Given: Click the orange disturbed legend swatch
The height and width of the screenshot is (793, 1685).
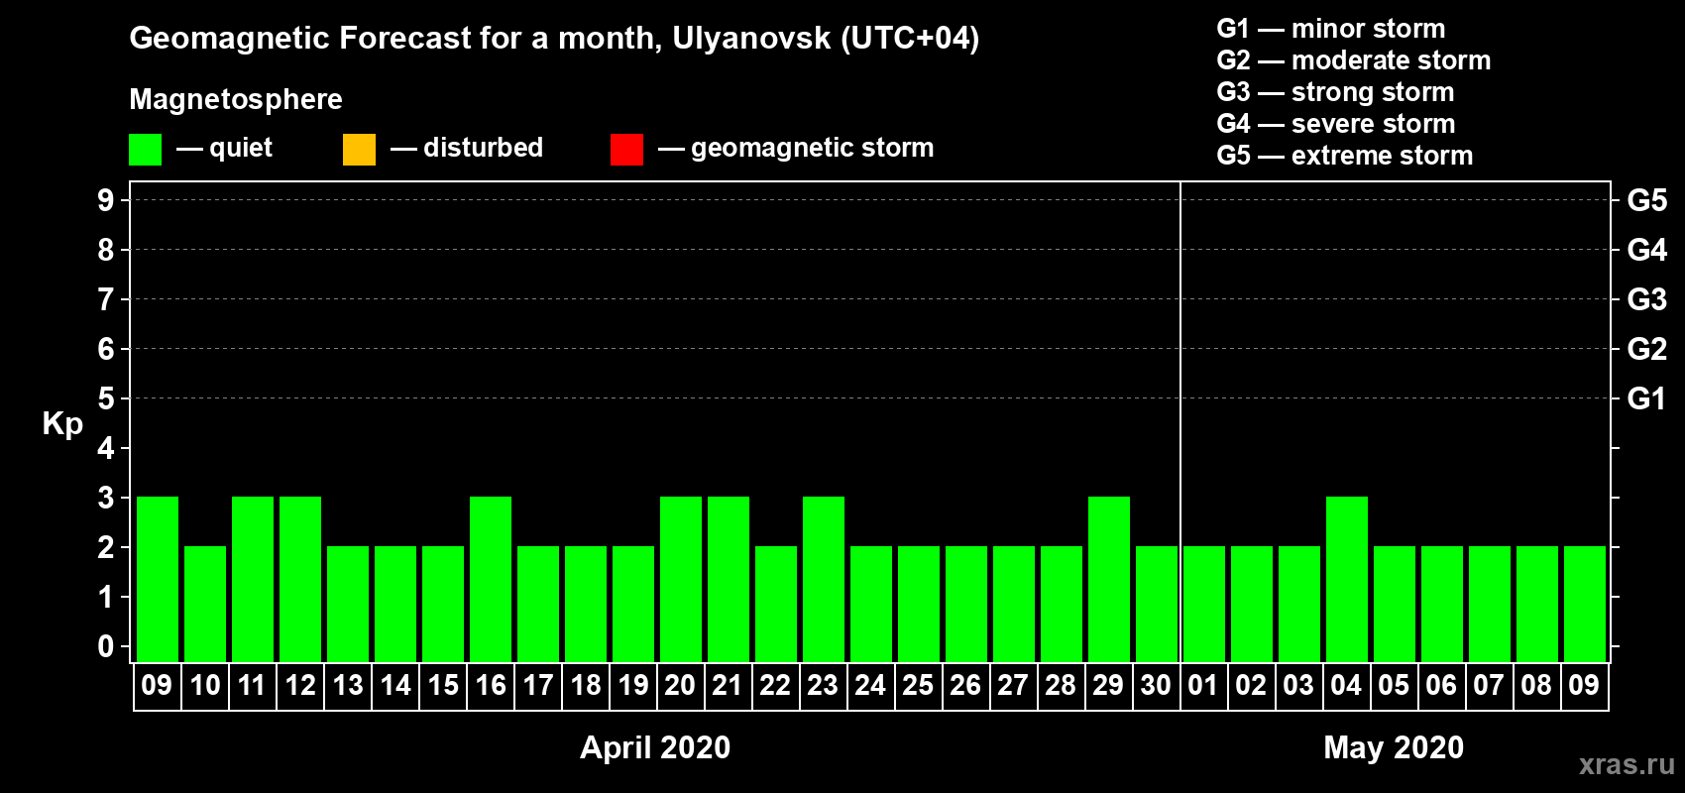Looking at the screenshot, I should (x=359, y=150).
